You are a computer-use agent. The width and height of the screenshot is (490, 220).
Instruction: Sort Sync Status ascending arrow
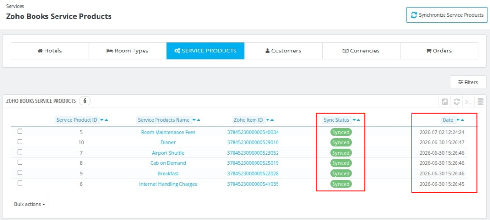pyautogui.click(x=358, y=120)
